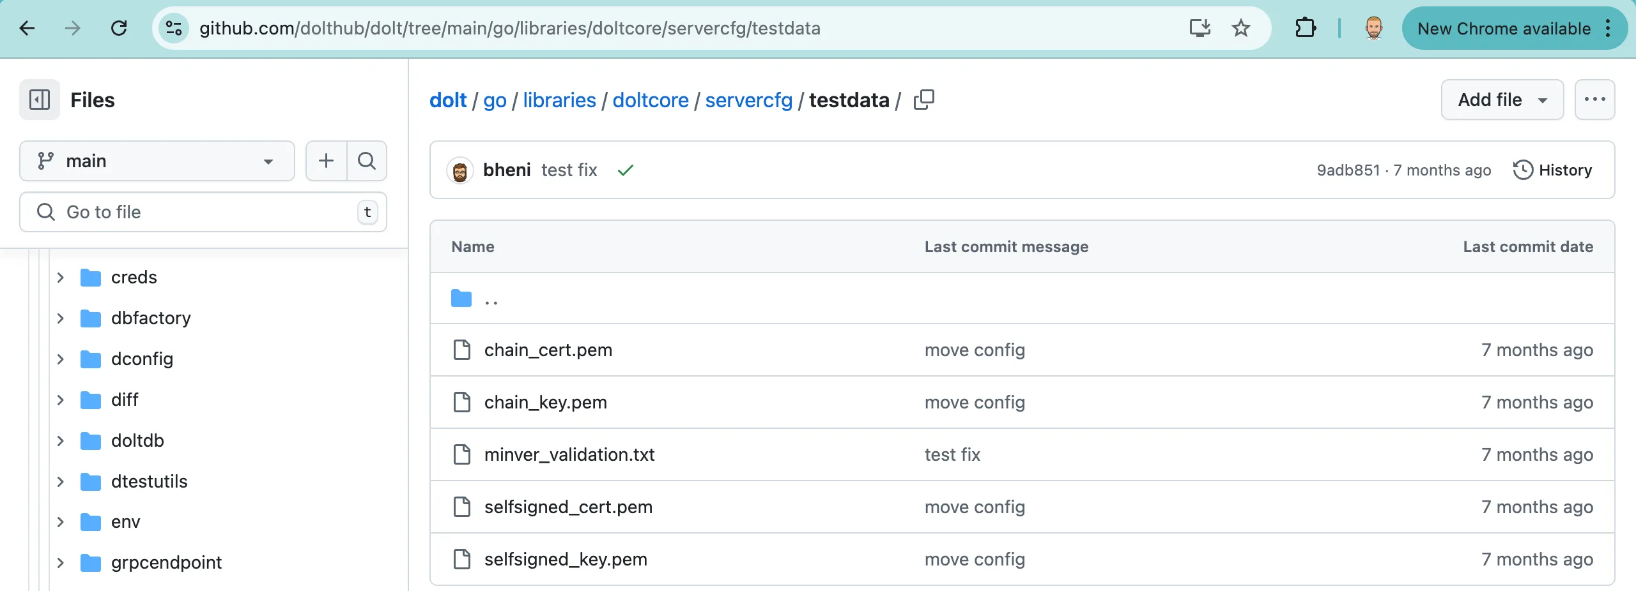Collapse the Files sidebar panel
The height and width of the screenshot is (591, 1636).
tap(39, 100)
